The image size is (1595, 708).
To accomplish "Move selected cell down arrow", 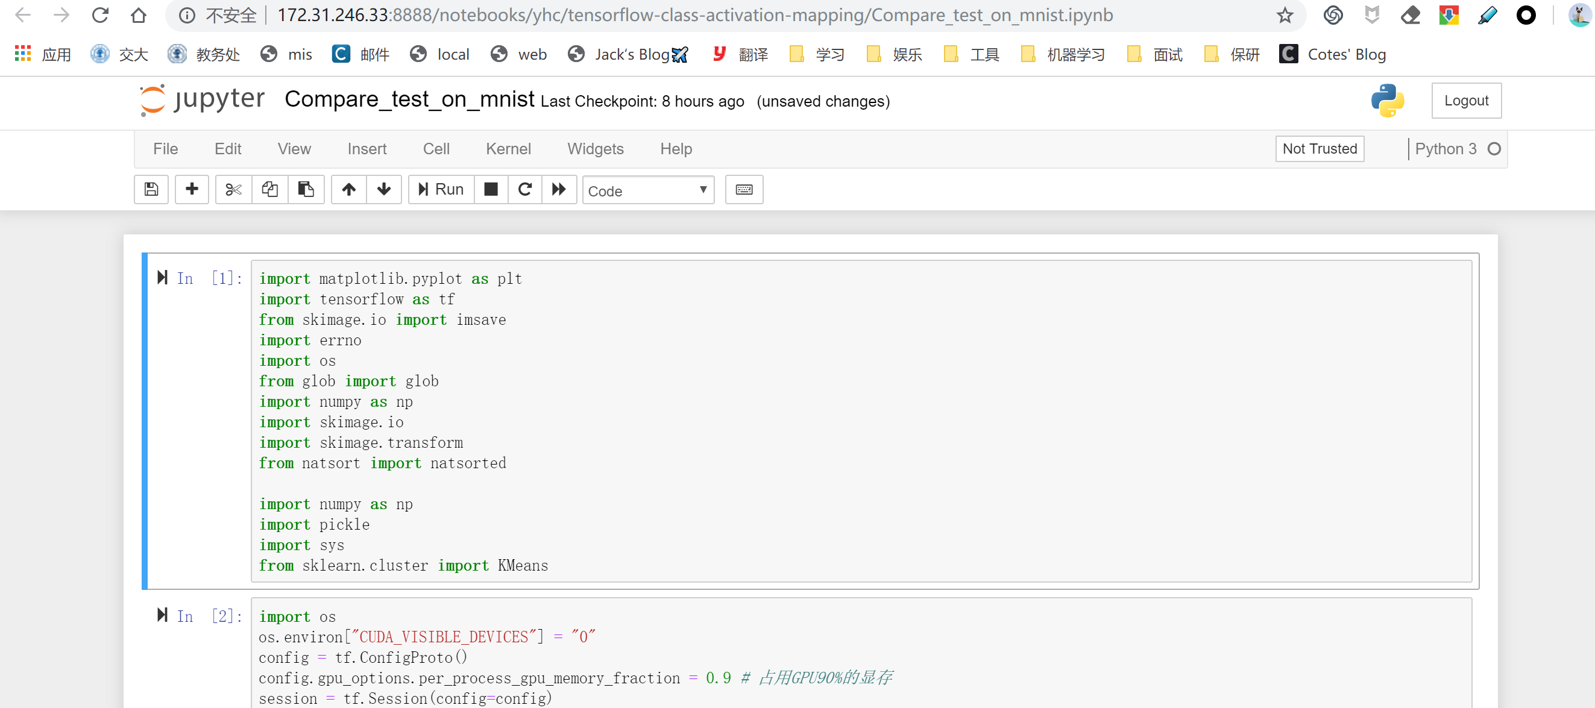I will 384,189.
